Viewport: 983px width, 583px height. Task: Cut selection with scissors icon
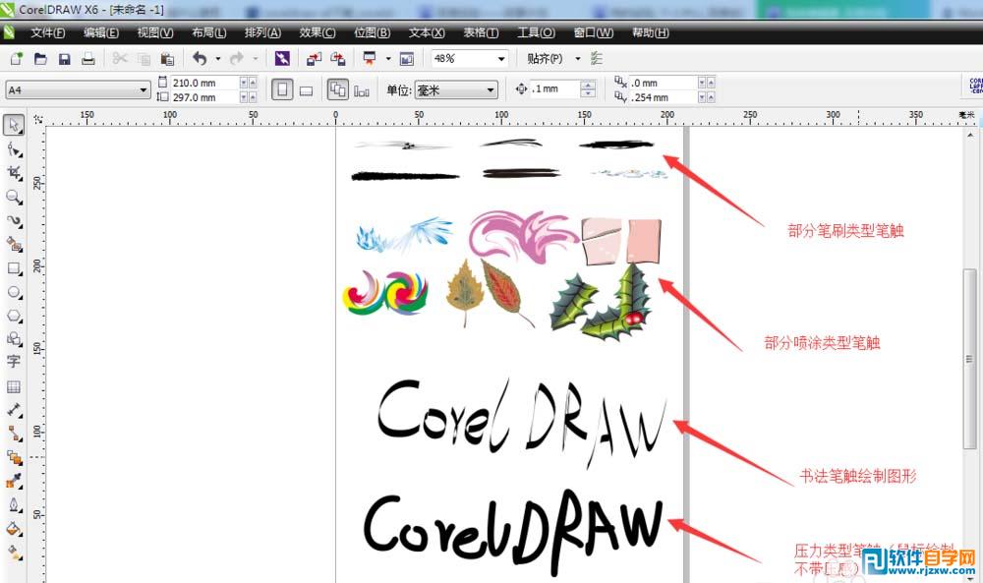point(119,59)
